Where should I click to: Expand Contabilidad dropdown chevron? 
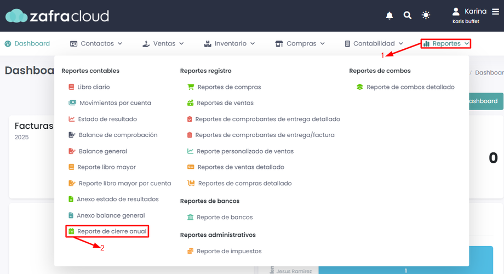point(401,43)
